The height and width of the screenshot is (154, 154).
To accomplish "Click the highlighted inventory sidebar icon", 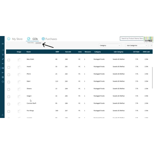I will (3, 68).
